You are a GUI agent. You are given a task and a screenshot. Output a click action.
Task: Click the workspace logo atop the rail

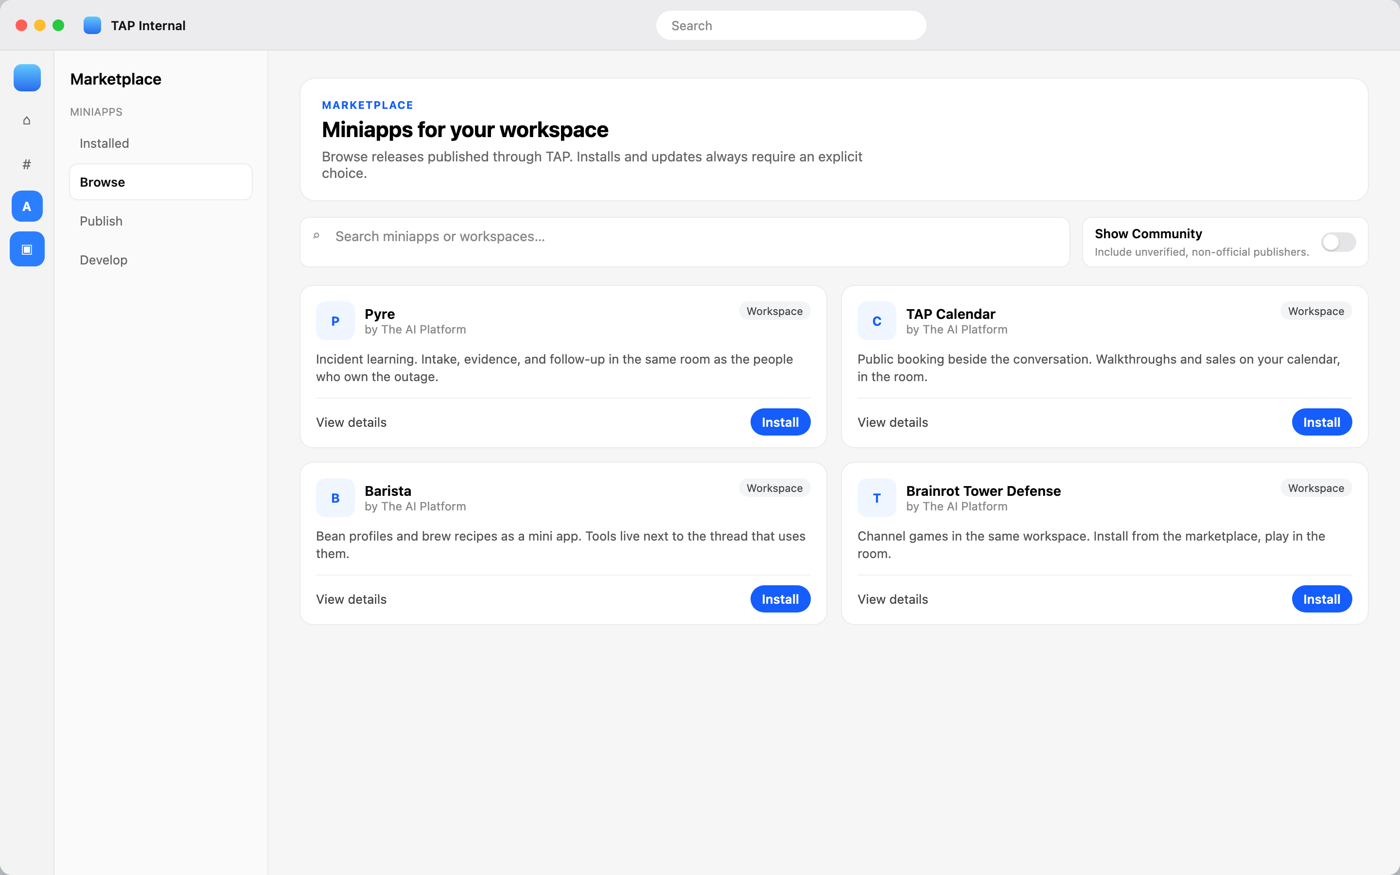27,78
